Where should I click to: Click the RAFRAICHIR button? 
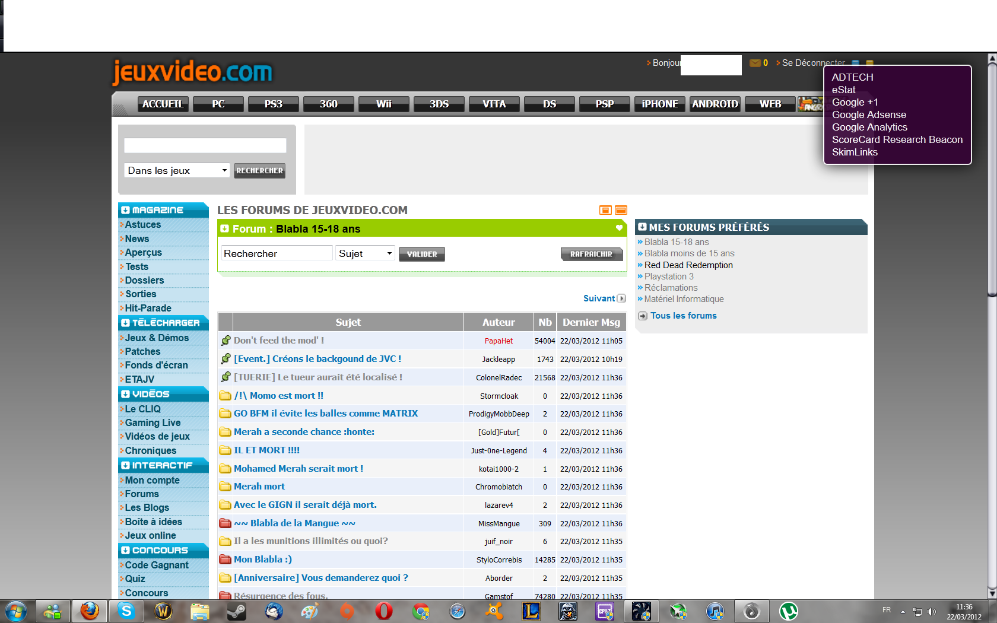592,254
